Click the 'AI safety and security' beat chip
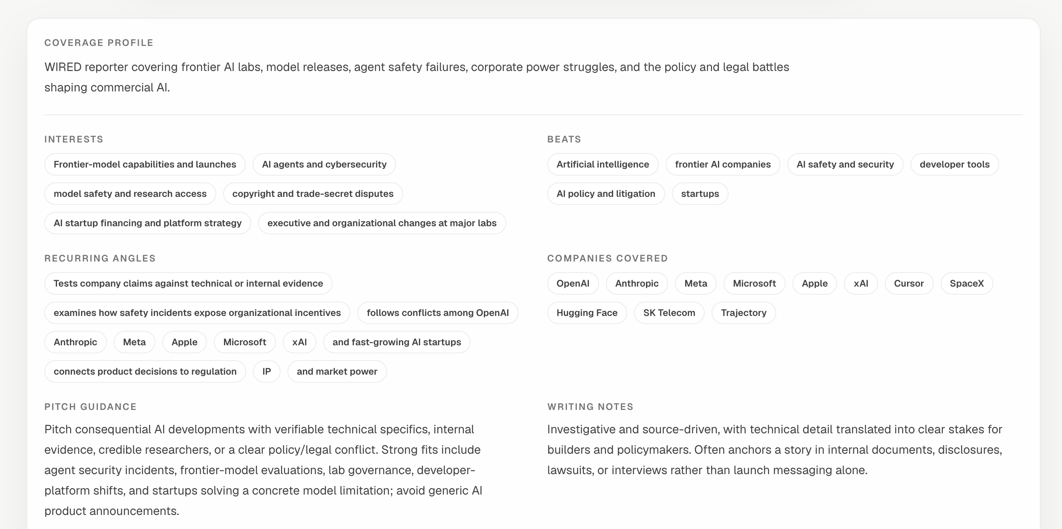Screen dimensions: 1062x529 pos(845,165)
